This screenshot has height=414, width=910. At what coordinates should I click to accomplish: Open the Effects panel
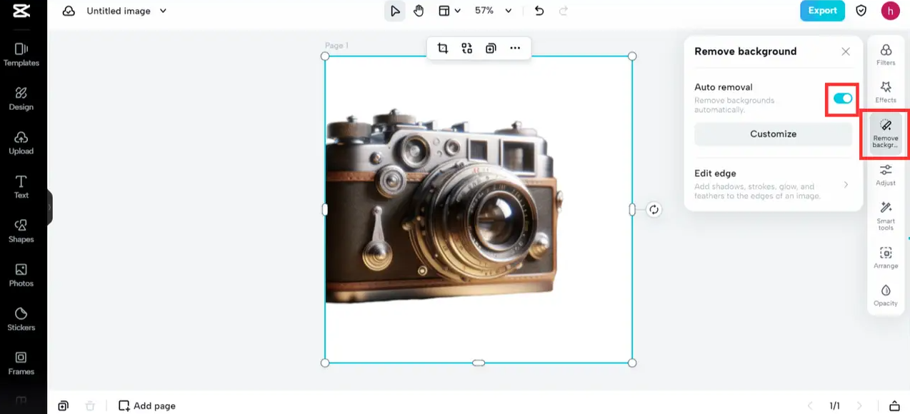[x=886, y=91]
